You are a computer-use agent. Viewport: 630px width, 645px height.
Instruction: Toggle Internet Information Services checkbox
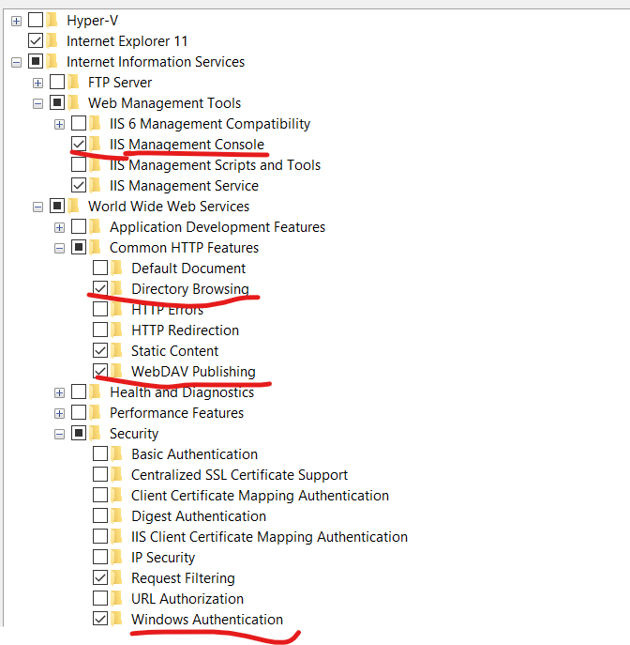click(36, 61)
